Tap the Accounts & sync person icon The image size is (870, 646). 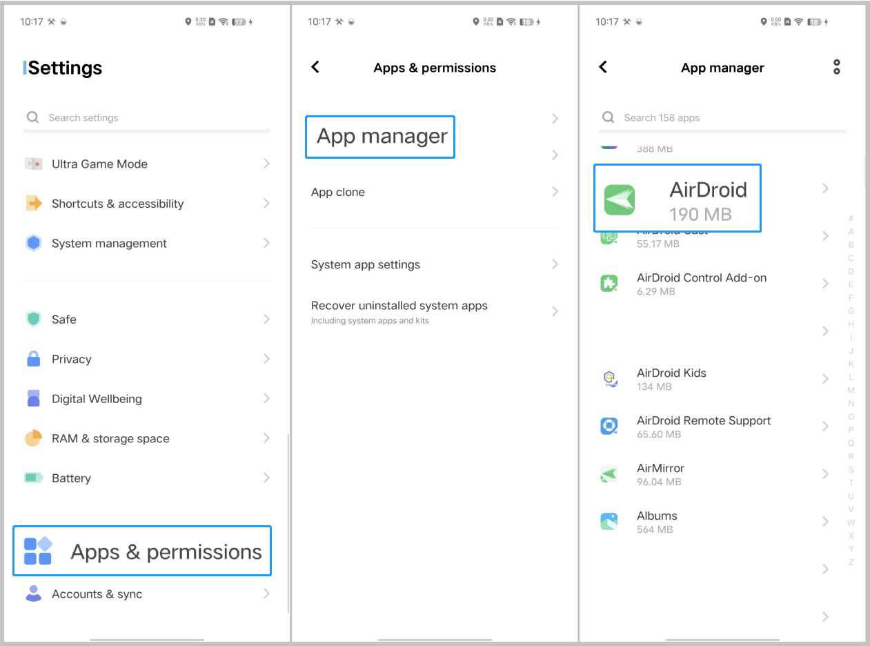tap(33, 594)
